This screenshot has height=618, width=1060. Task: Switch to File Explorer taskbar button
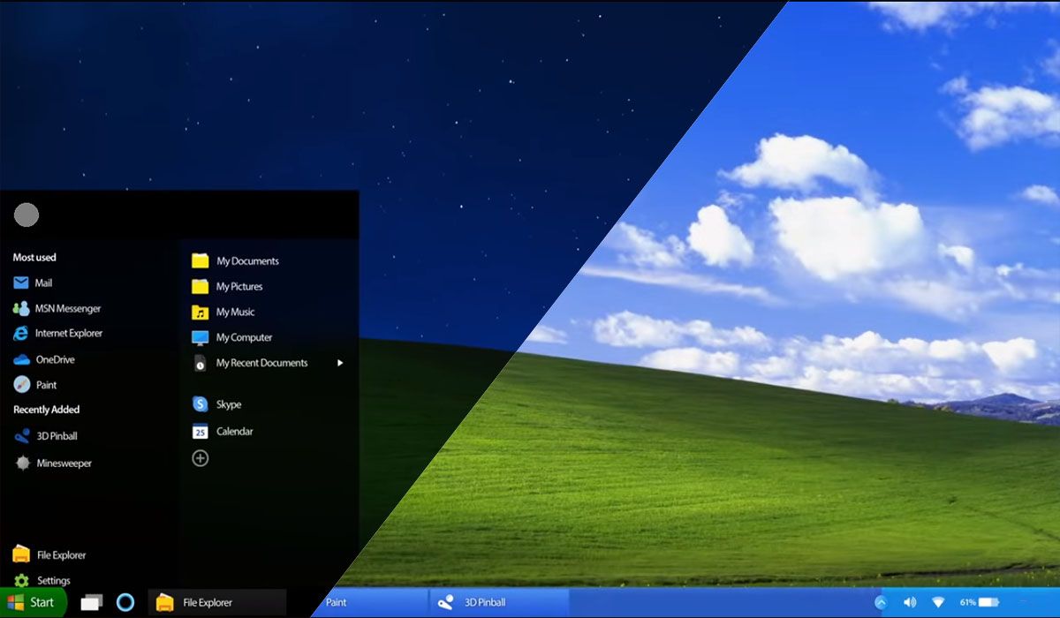pyautogui.click(x=217, y=603)
